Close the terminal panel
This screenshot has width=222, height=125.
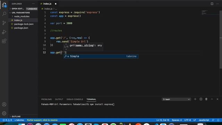tap(217, 99)
